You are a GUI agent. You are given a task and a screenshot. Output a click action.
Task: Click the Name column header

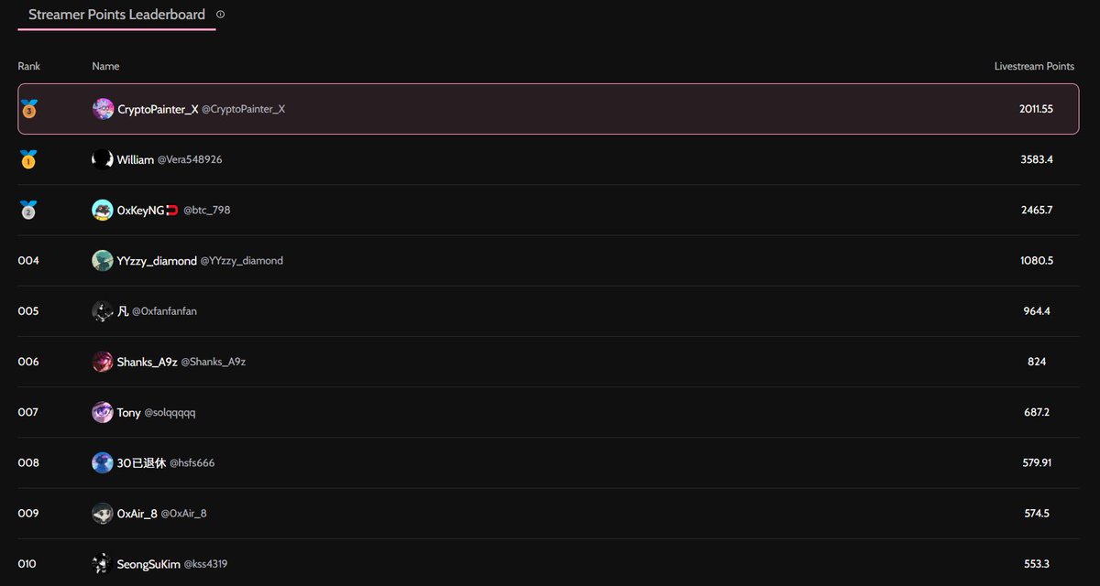click(x=105, y=66)
